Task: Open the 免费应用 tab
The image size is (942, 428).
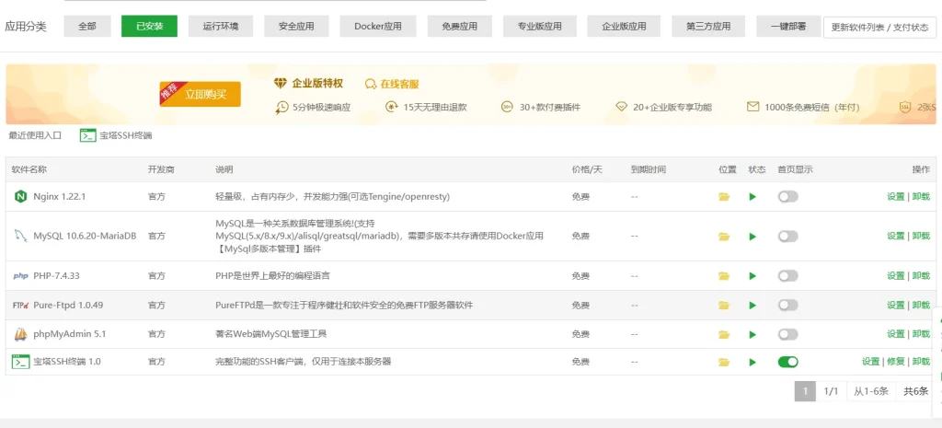Action: click(x=460, y=26)
